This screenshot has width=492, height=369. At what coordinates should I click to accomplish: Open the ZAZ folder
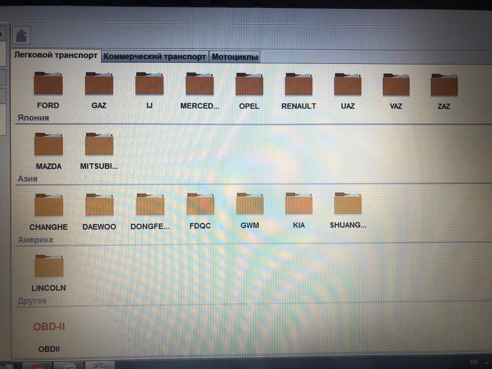point(444,84)
